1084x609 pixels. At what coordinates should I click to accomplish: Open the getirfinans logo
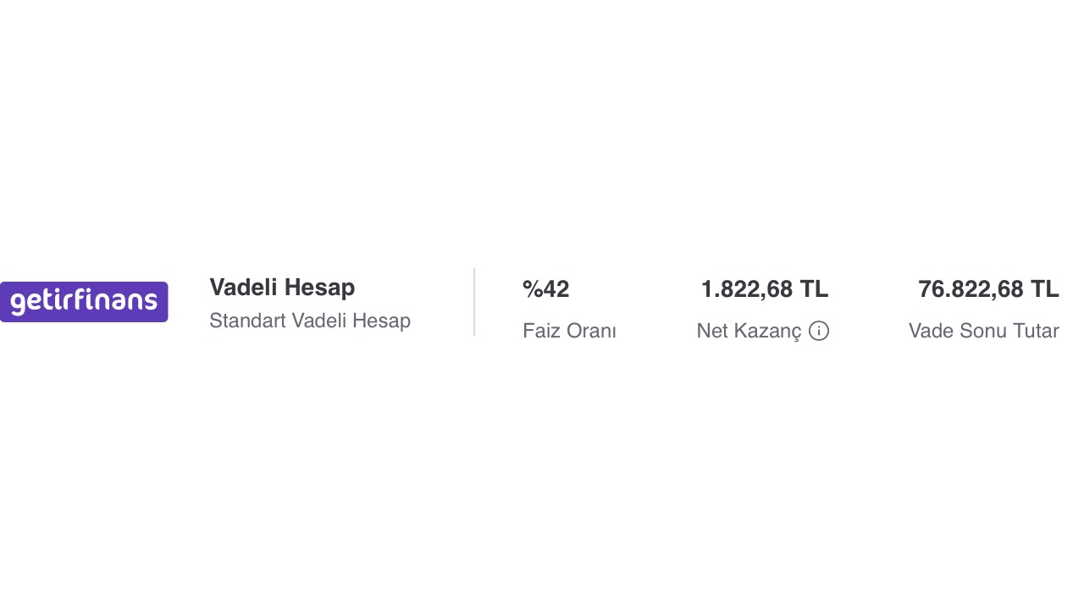pos(84,302)
